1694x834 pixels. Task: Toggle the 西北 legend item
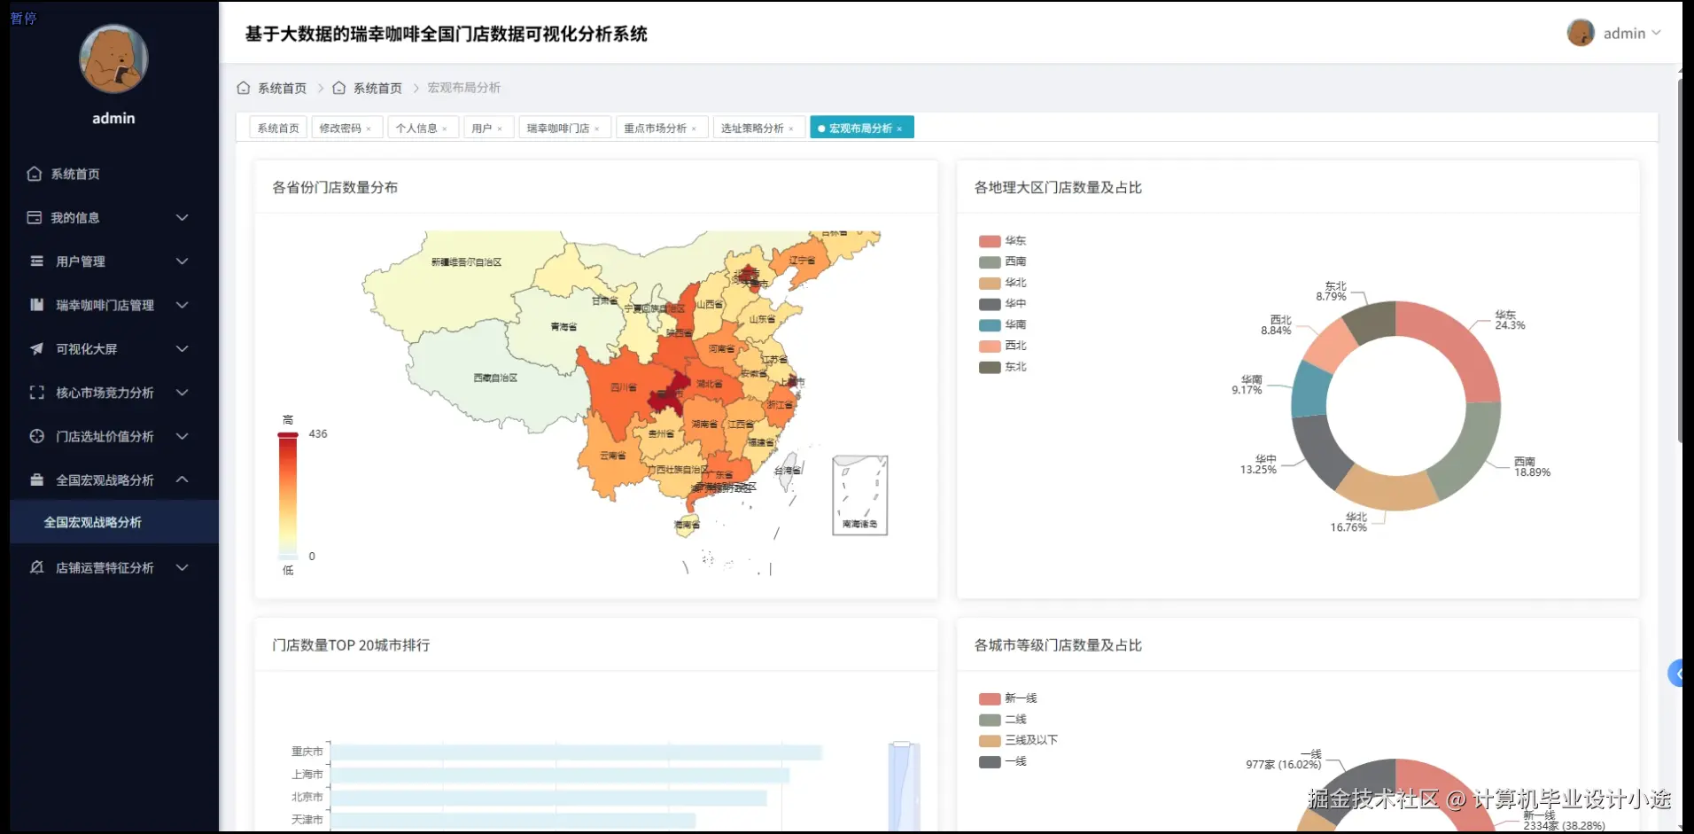tap(1002, 346)
